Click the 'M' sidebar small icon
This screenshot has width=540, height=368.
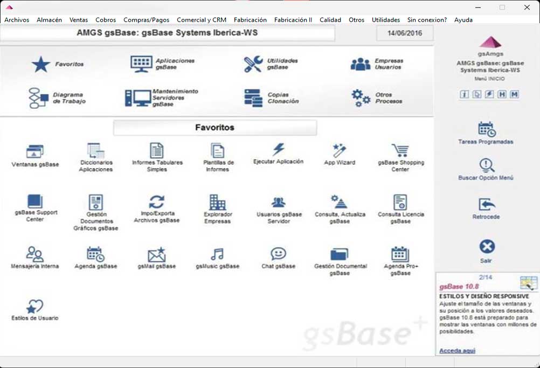(x=515, y=94)
